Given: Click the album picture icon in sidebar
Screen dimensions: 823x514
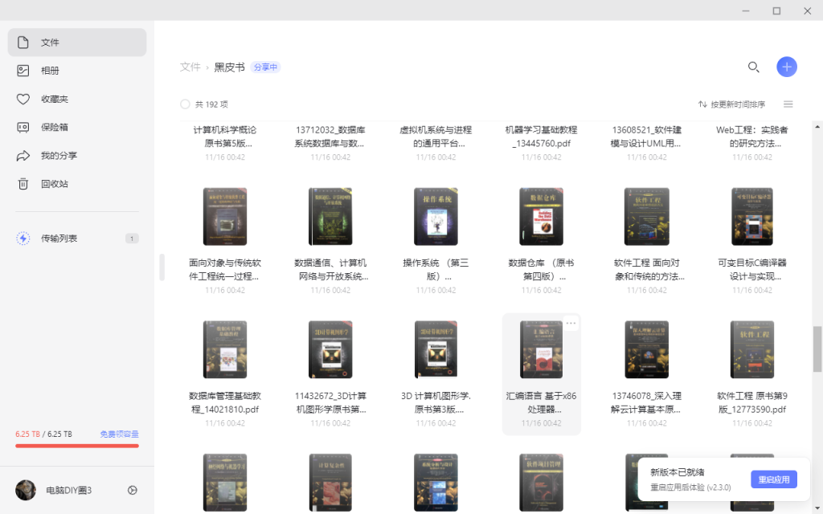Looking at the screenshot, I should tap(23, 71).
